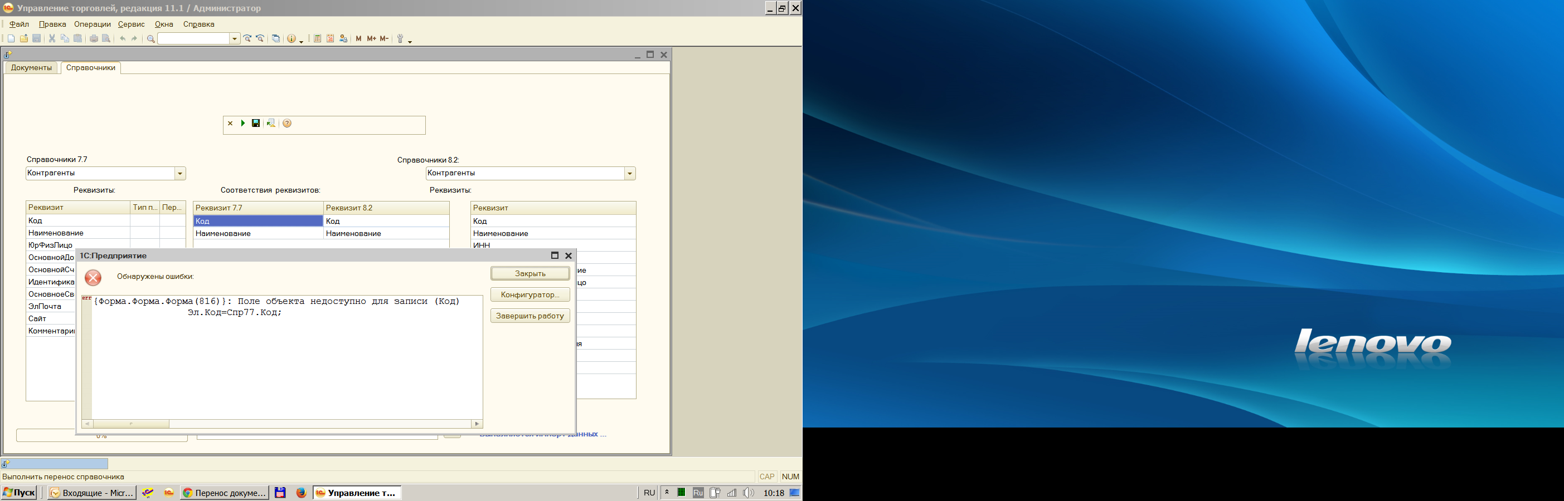
Task: Switch to the Документы tab
Action: [32, 68]
